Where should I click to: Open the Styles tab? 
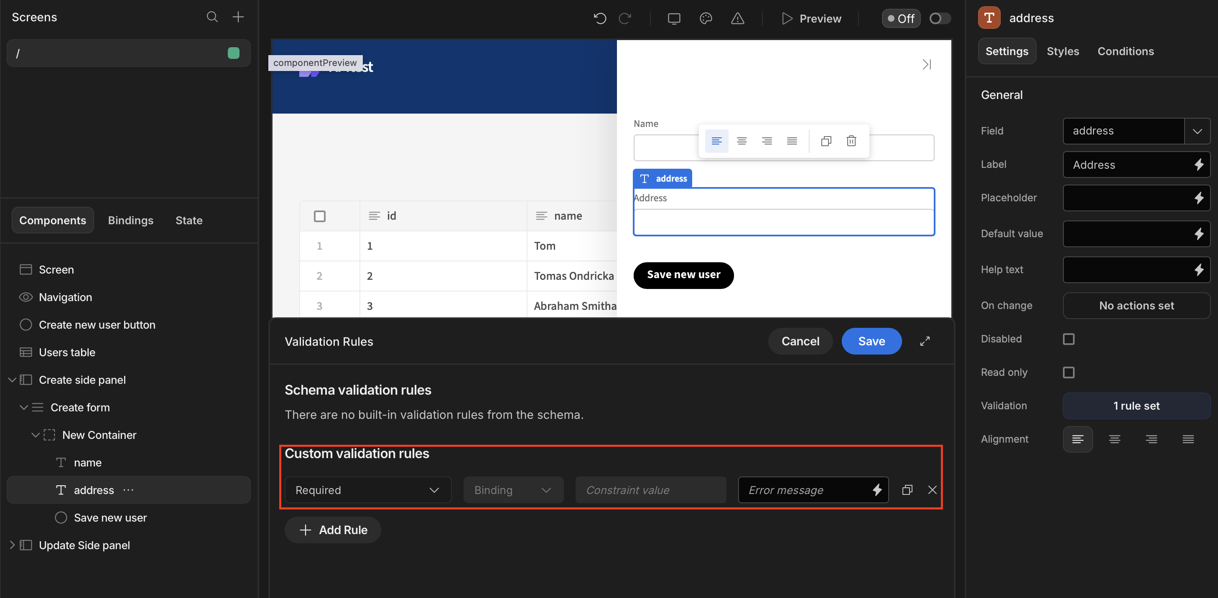1063,51
